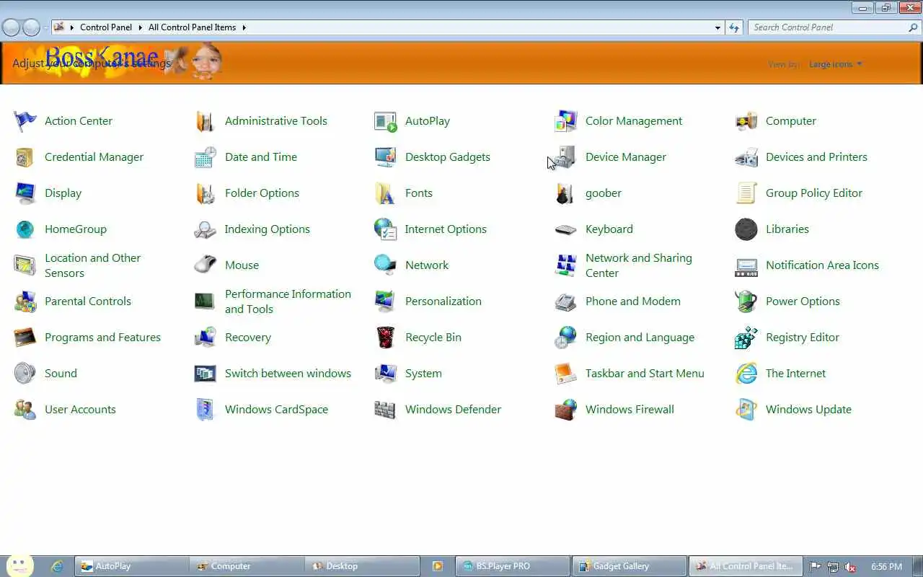The image size is (923, 577).
Task: Open the Internet Options icon
Action: point(386,229)
